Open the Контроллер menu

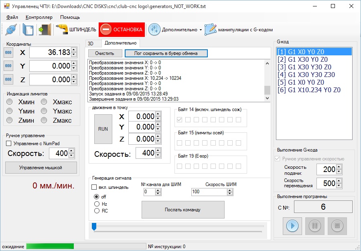(x=39, y=17)
